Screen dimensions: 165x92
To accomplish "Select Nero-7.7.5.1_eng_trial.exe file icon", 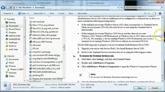I will [31, 25].
